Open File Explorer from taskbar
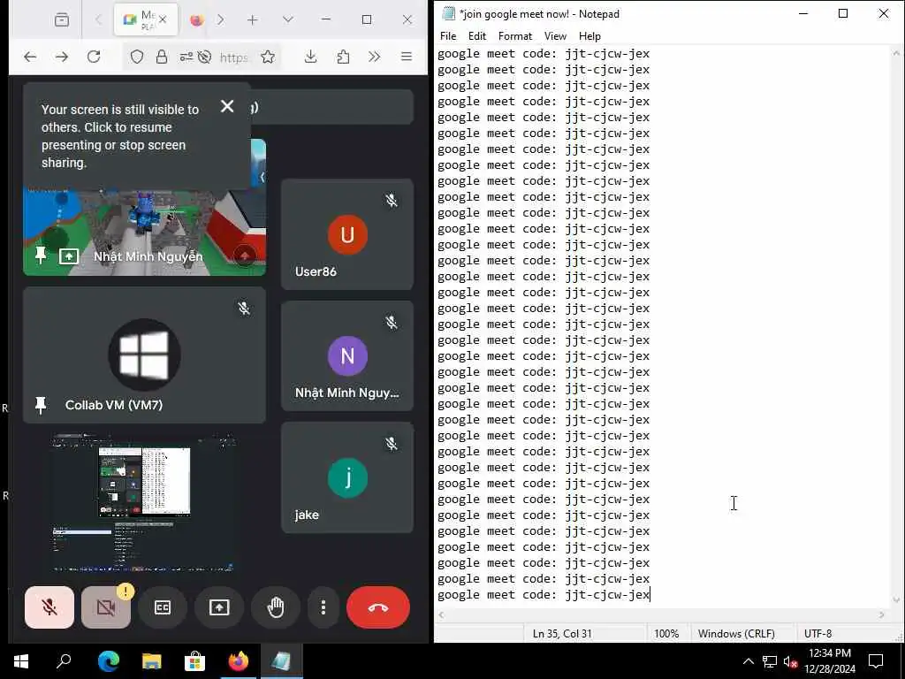This screenshot has width=905, height=679. click(x=152, y=661)
